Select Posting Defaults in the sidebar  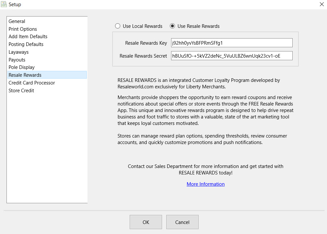(x=26, y=44)
